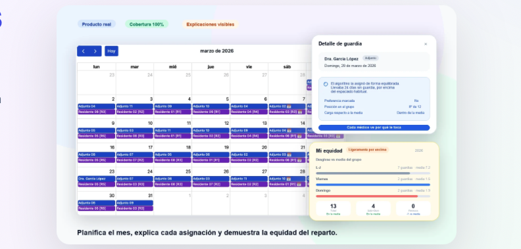Close the Detalle de guardia panel

pos(426,44)
